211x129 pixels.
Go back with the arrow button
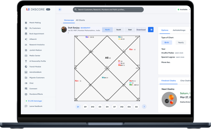60,10
